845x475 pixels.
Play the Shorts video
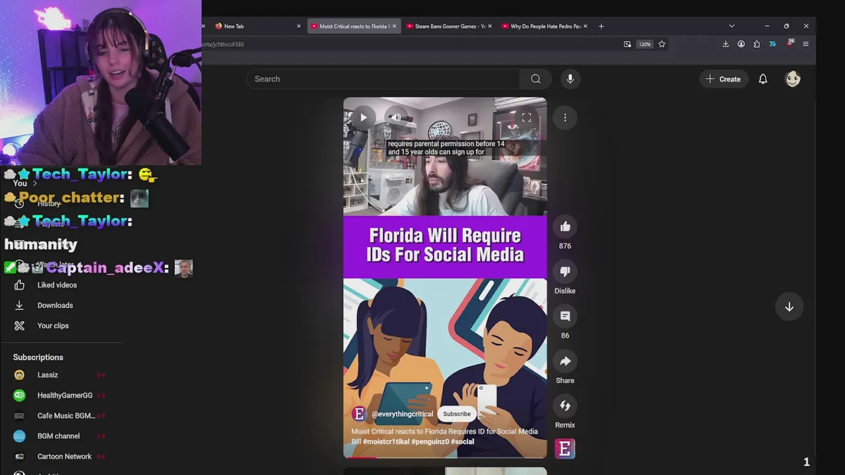363,117
